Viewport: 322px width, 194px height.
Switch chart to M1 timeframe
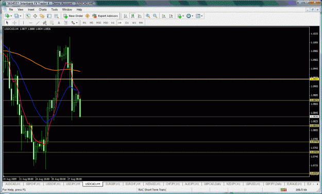click(x=84, y=23)
